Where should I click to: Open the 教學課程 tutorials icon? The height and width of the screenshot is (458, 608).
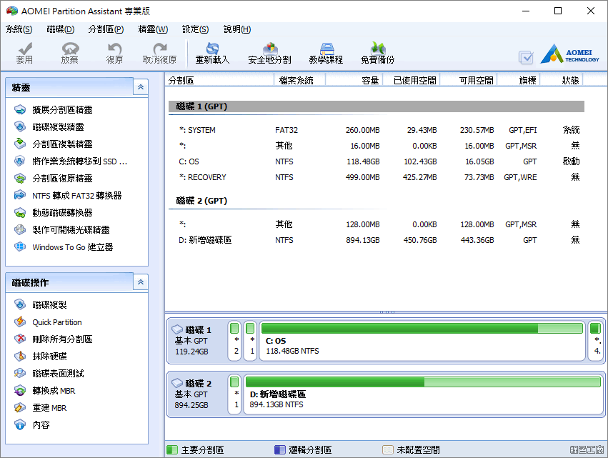pos(326,53)
